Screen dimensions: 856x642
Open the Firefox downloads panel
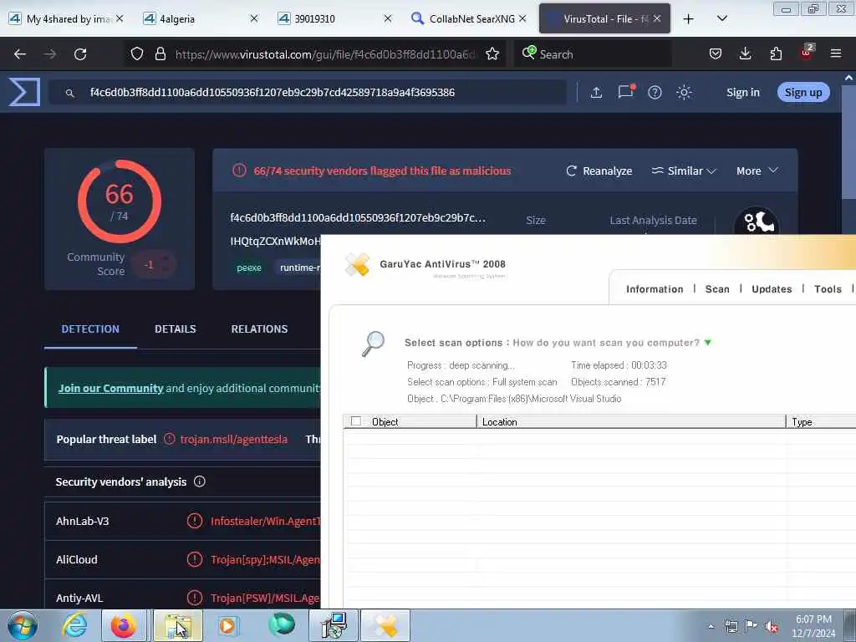[x=745, y=54]
